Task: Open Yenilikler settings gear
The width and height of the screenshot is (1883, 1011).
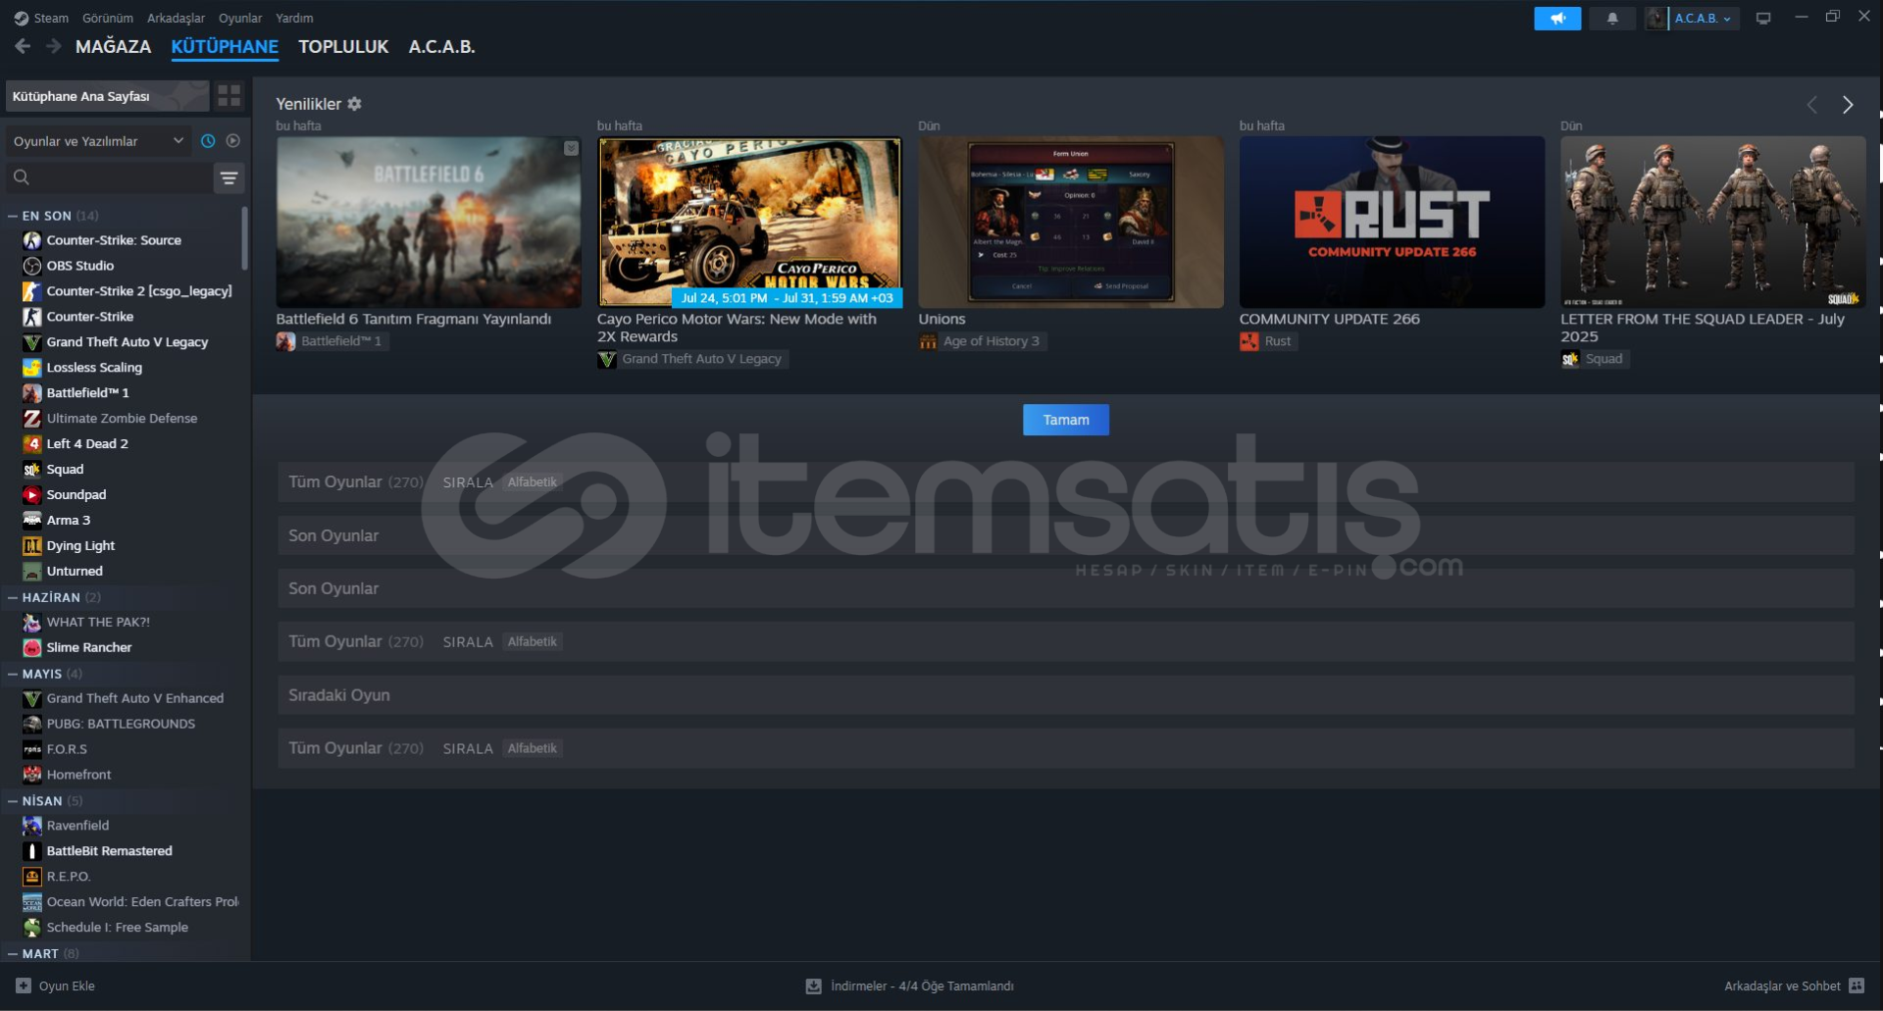Action: coord(355,104)
